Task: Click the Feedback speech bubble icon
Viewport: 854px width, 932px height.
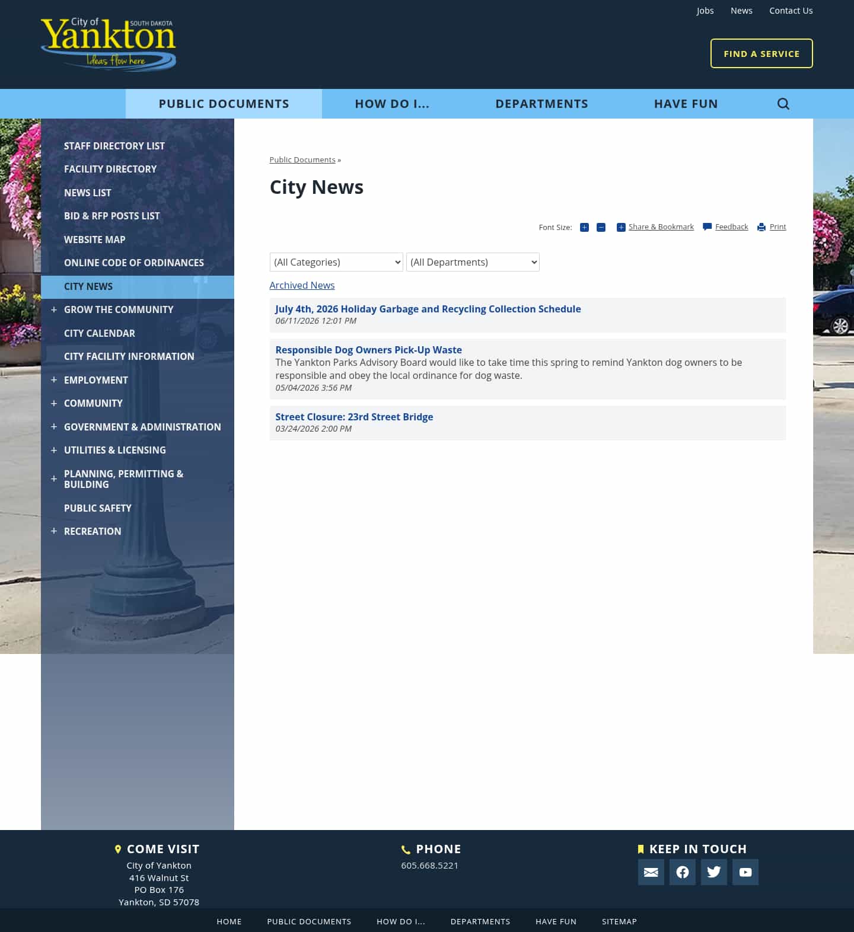Action: tap(707, 227)
